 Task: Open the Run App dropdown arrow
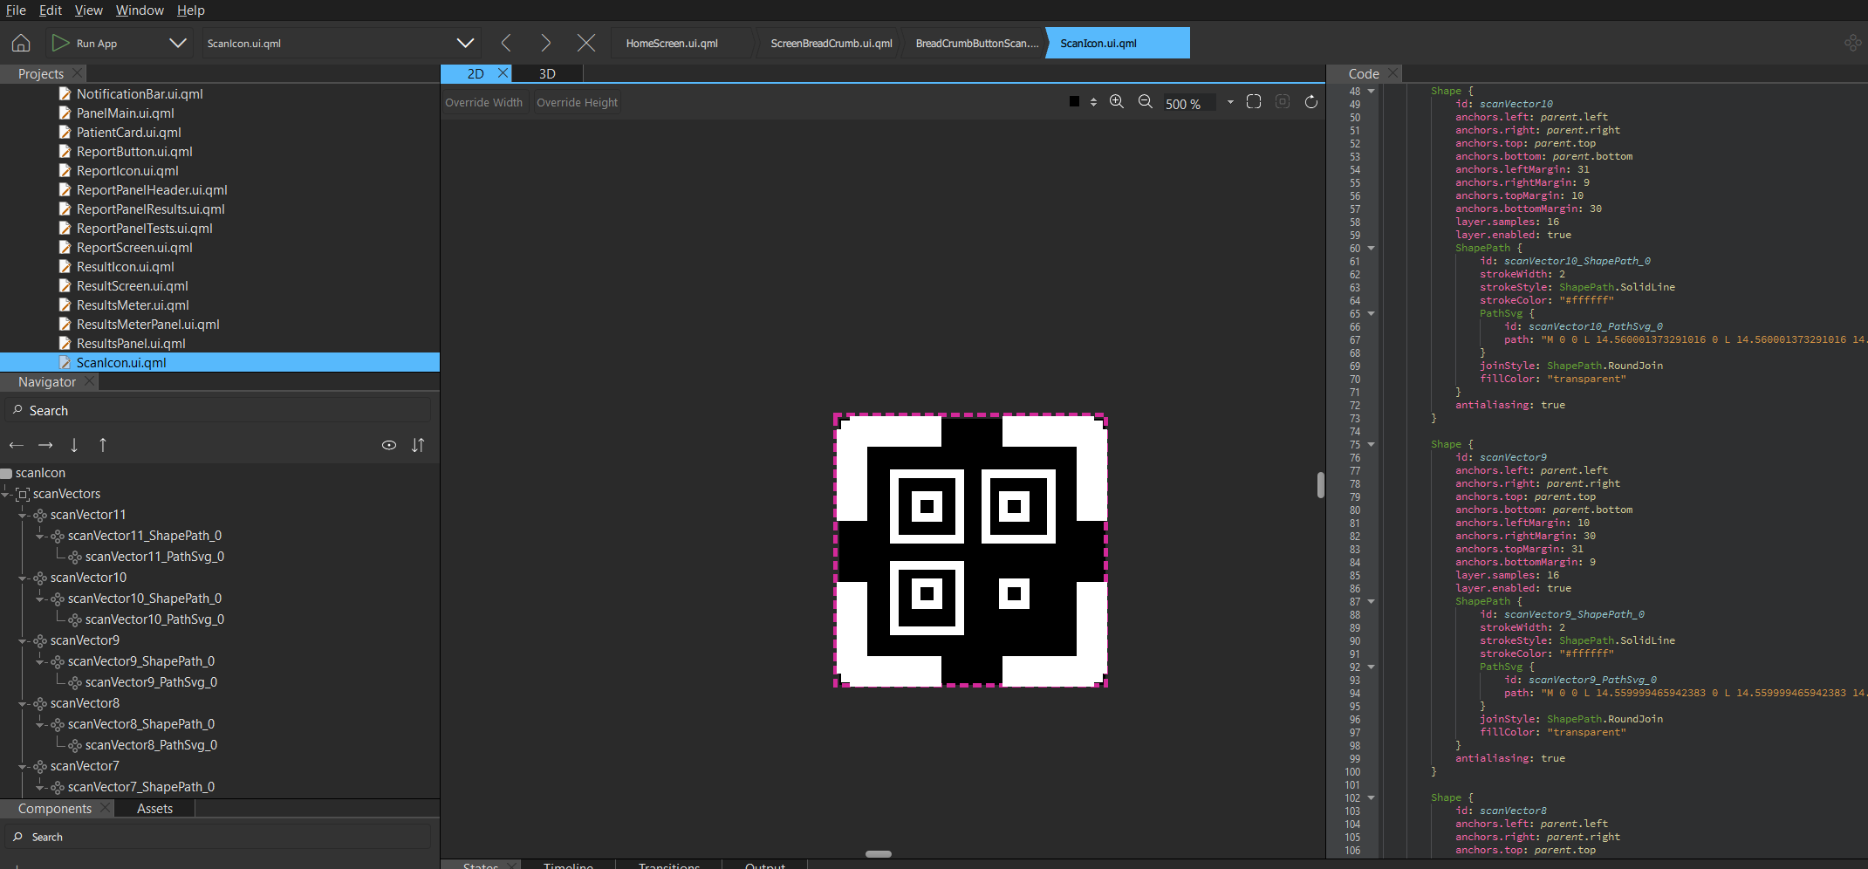coord(178,43)
